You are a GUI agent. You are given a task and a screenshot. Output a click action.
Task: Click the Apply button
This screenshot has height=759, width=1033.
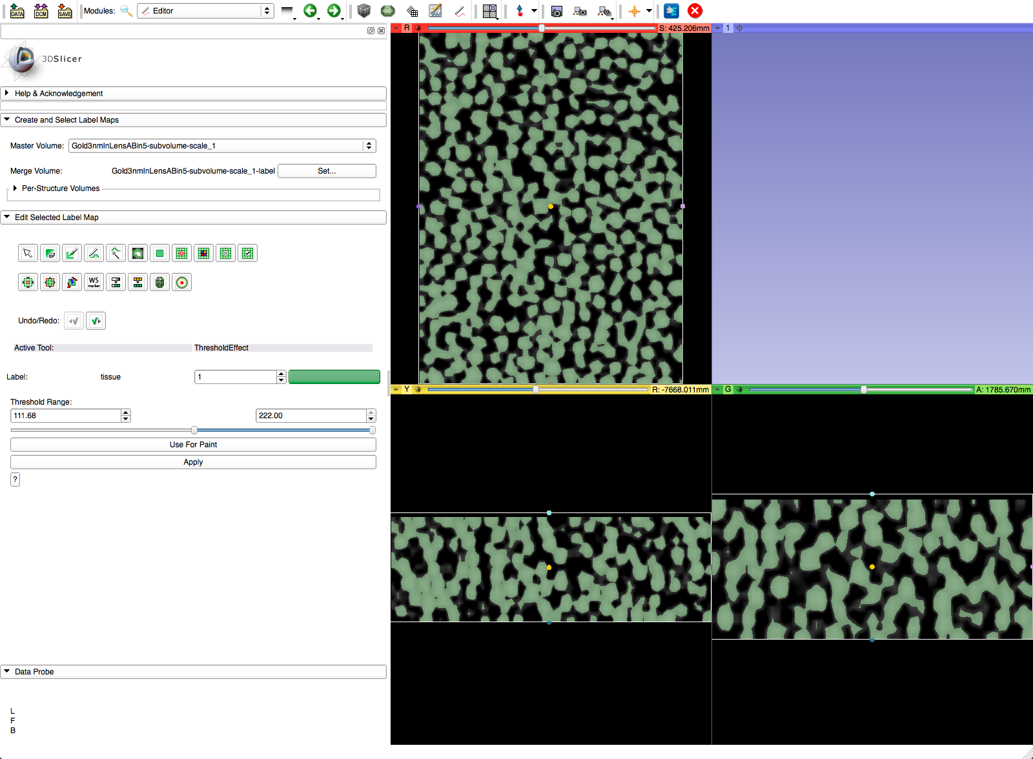(x=193, y=462)
